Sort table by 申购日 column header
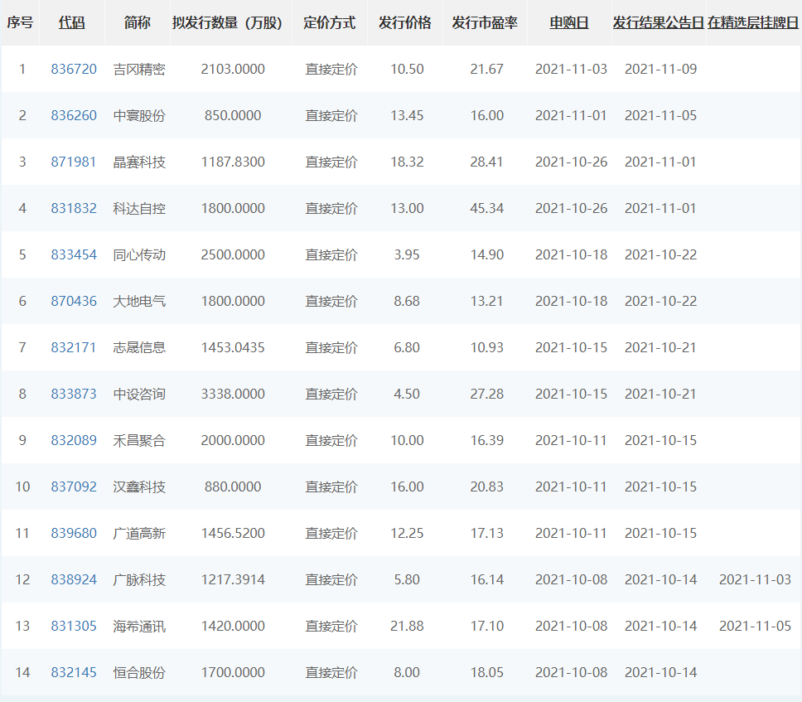The width and height of the screenshot is (802, 702). (569, 23)
